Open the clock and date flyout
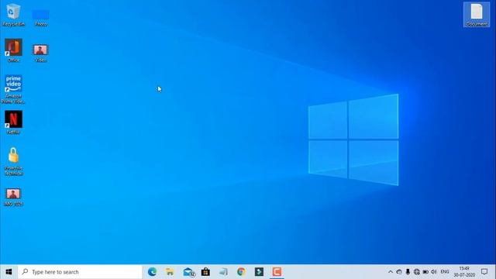 (x=464, y=272)
